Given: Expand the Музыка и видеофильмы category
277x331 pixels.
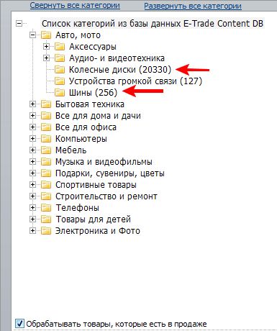Looking at the screenshot, I should pos(32,162).
